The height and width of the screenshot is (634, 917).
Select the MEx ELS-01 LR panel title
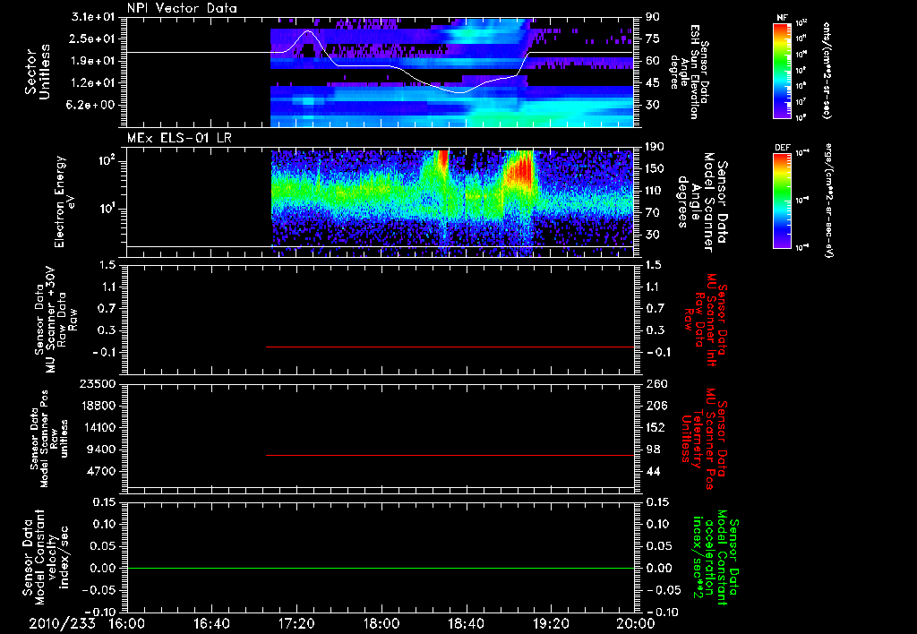[178, 138]
